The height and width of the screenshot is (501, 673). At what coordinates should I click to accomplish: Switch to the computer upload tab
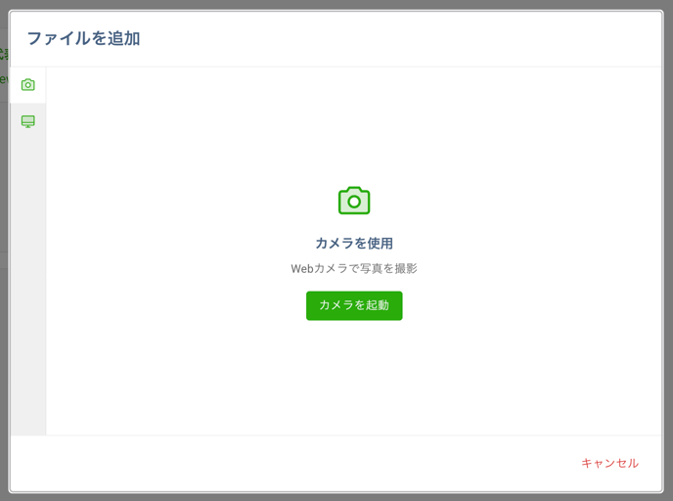(28, 121)
